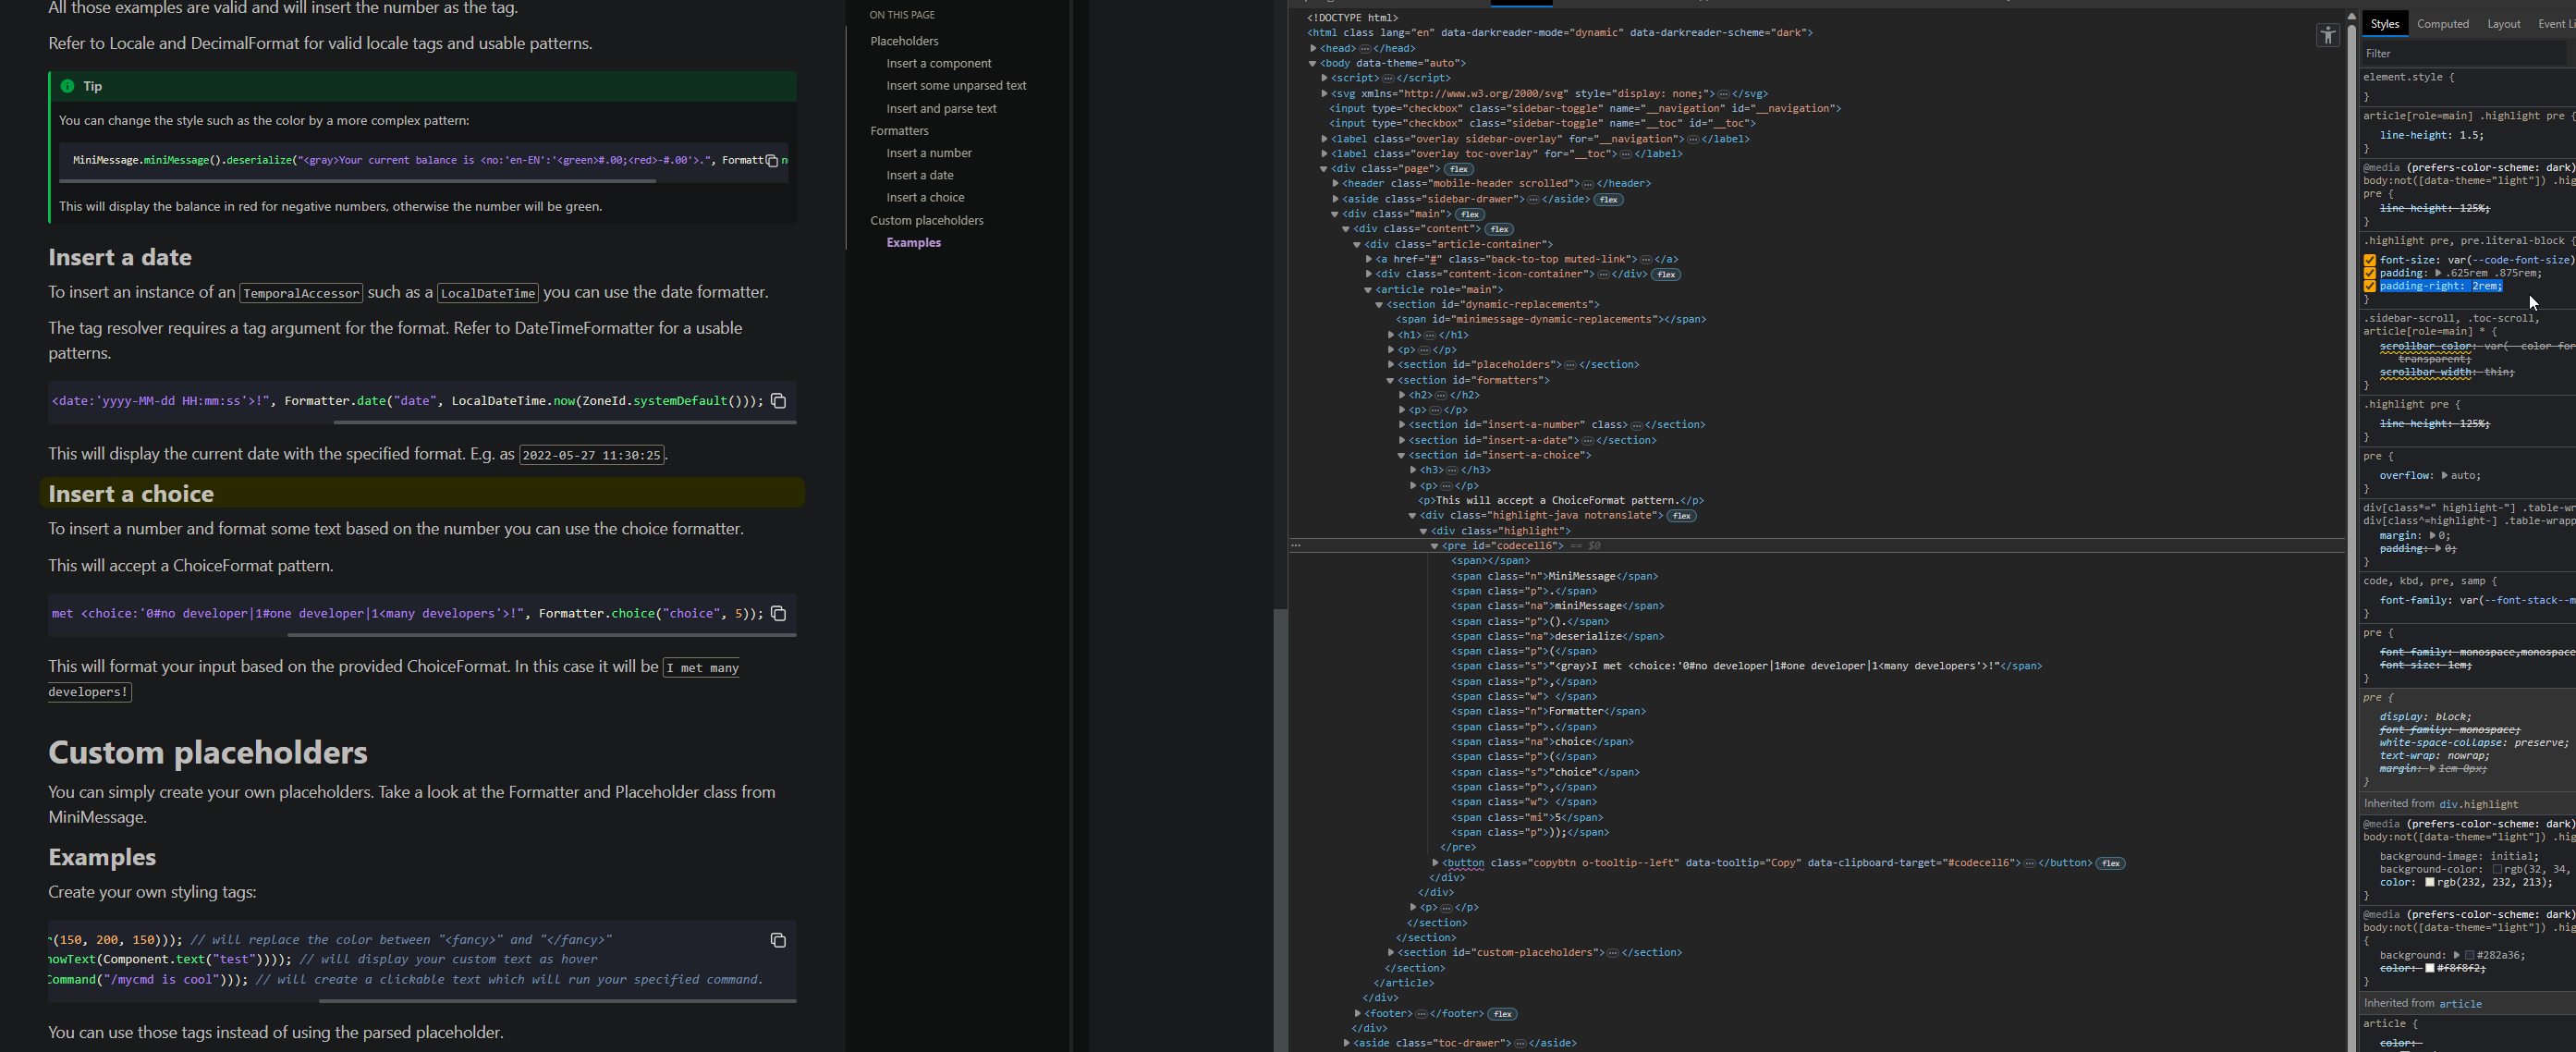Click ellipsis badge in custom-placeholders section
This screenshot has width=2576, height=1052.
tap(1612, 953)
